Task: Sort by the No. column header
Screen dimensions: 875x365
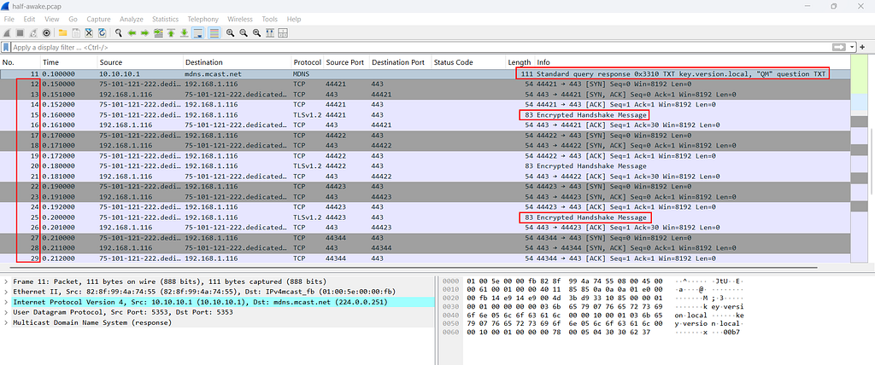Action: point(21,62)
